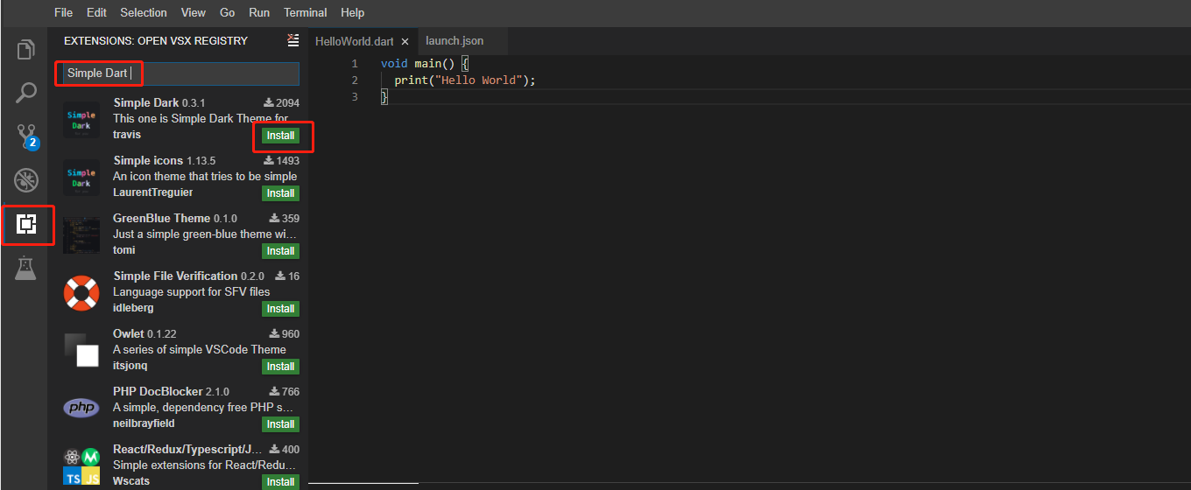Screen dimensions: 1191x490
Task: Install the React/Redux/Typescript extension
Action: [x=280, y=482]
